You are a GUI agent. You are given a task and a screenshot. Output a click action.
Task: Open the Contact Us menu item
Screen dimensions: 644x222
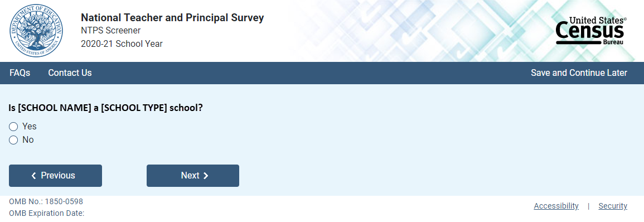tap(70, 73)
